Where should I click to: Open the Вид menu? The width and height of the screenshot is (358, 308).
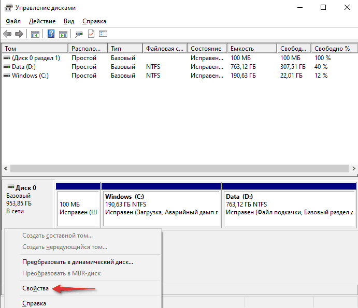69,21
